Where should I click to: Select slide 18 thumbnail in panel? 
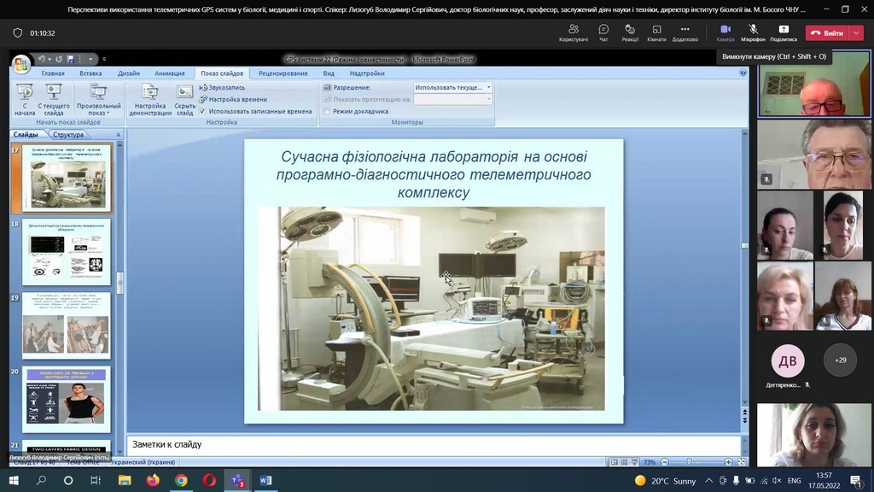click(x=66, y=252)
